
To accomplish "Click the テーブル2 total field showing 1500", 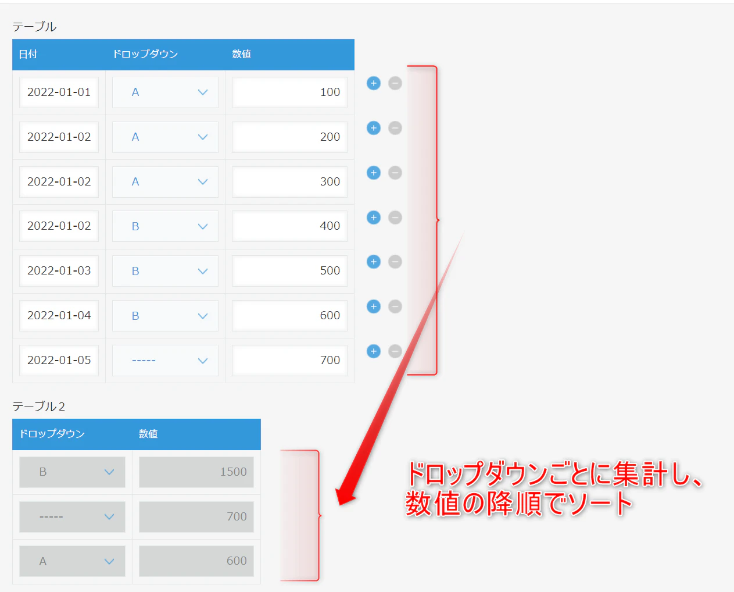I will point(196,472).
